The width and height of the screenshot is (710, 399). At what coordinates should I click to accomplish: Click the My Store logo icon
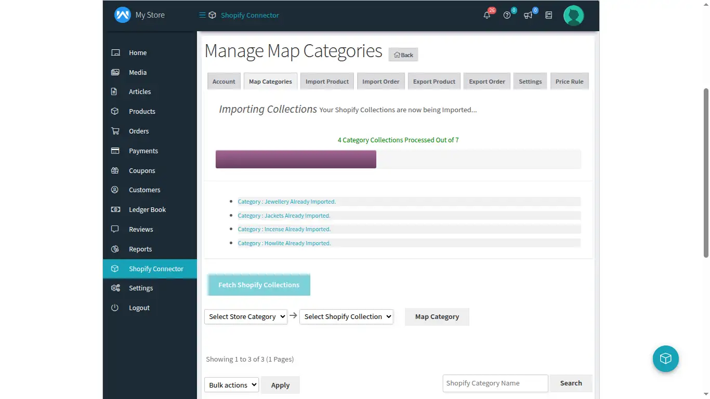123,15
